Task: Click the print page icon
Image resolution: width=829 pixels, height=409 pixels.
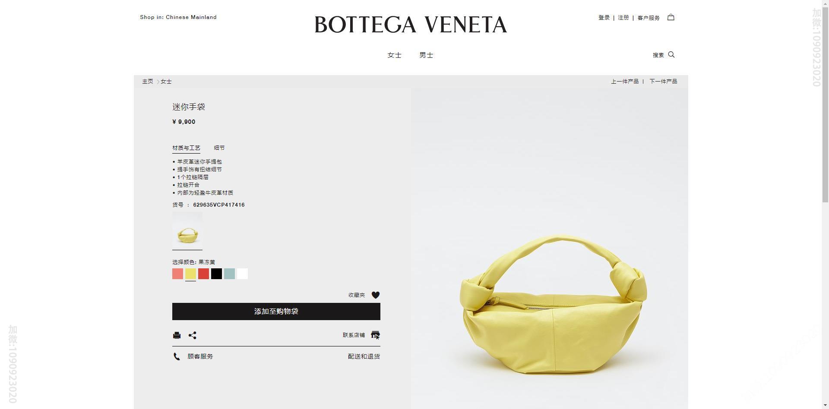Action: [177, 335]
